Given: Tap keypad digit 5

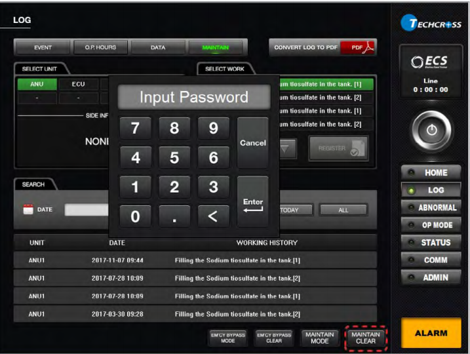Looking at the screenshot, I should 174,157.
